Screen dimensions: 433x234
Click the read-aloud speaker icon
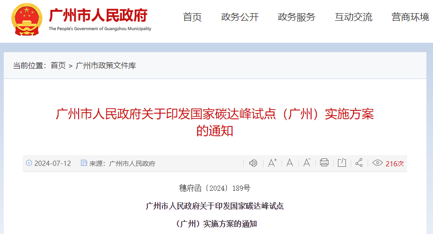click(253, 163)
